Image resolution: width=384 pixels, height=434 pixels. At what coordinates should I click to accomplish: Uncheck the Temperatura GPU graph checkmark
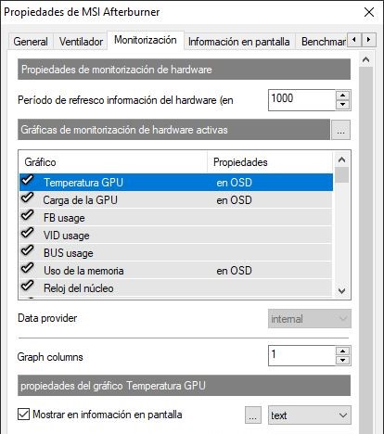(x=28, y=180)
